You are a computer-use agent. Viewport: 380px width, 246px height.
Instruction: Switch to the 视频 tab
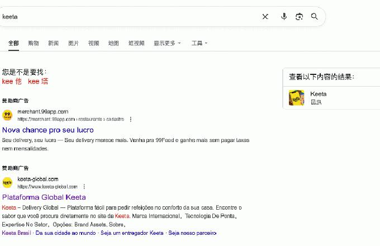point(93,43)
